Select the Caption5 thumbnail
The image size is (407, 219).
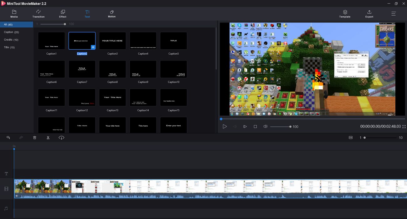coord(173,41)
